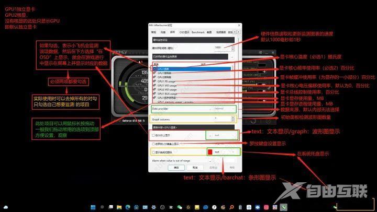This screenshot has width=377, height=212.
Task: Increase Graph columns with up arrow
Action: 232,118
